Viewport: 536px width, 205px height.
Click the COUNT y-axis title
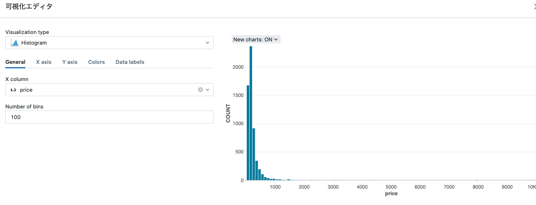pos(228,113)
